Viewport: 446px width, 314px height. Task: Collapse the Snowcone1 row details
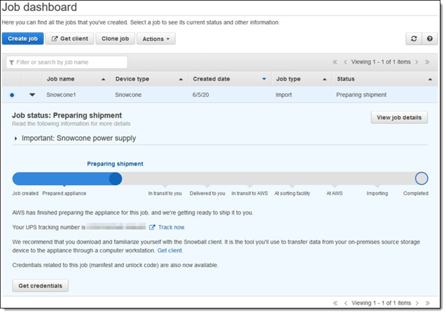[x=32, y=95]
